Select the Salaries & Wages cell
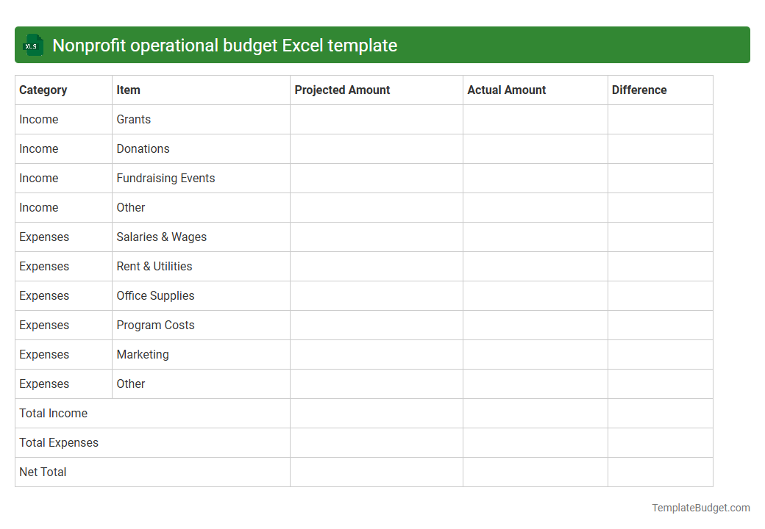765x529 pixels. 161,237
